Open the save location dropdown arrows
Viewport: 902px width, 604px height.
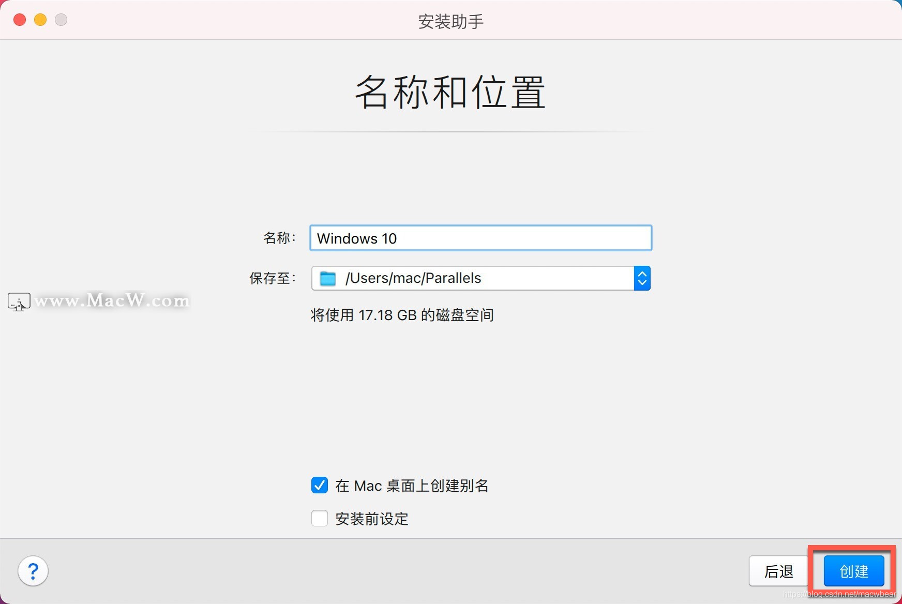642,278
